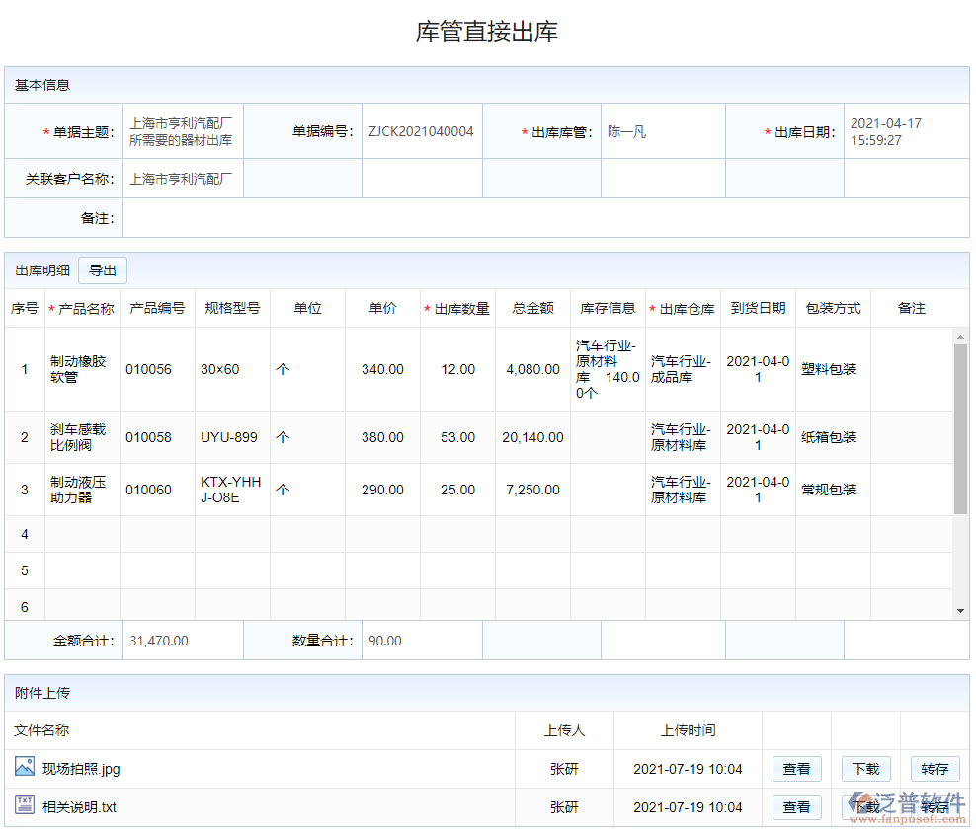Click the 单据主题 field
Viewport: 976px width, 835px height.
pos(183,131)
